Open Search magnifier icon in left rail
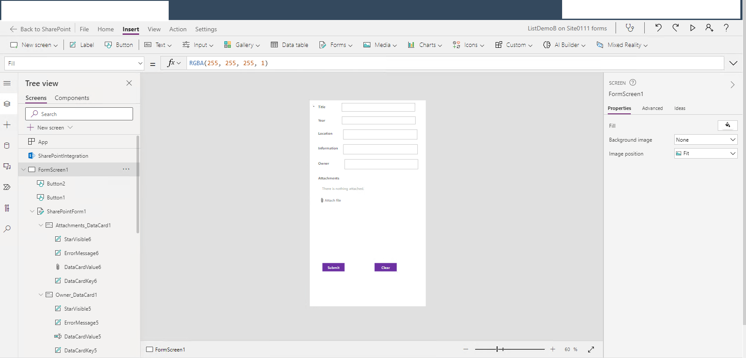746x358 pixels. click(7, 229)
